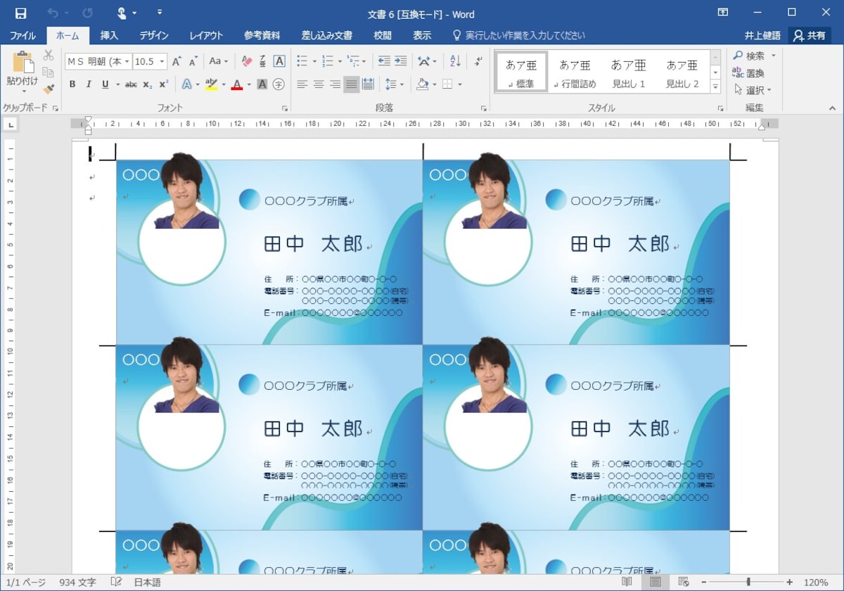The image size is (844, 591).
Task: Click the red font color button
Action: [x=237, y=84]
